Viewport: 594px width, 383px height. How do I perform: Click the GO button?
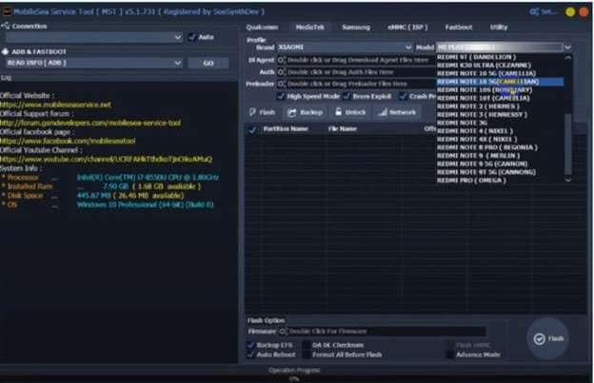pyautogui.click(x=208, y=63)
